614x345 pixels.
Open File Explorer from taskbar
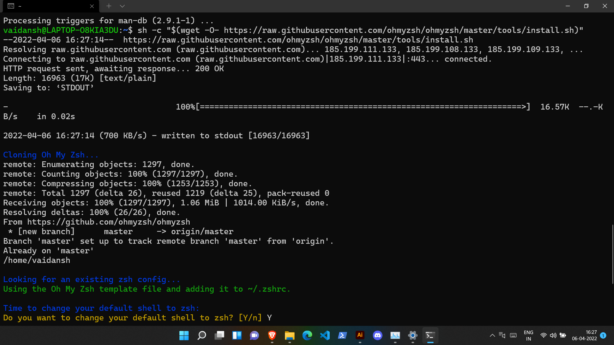(290, 335)
